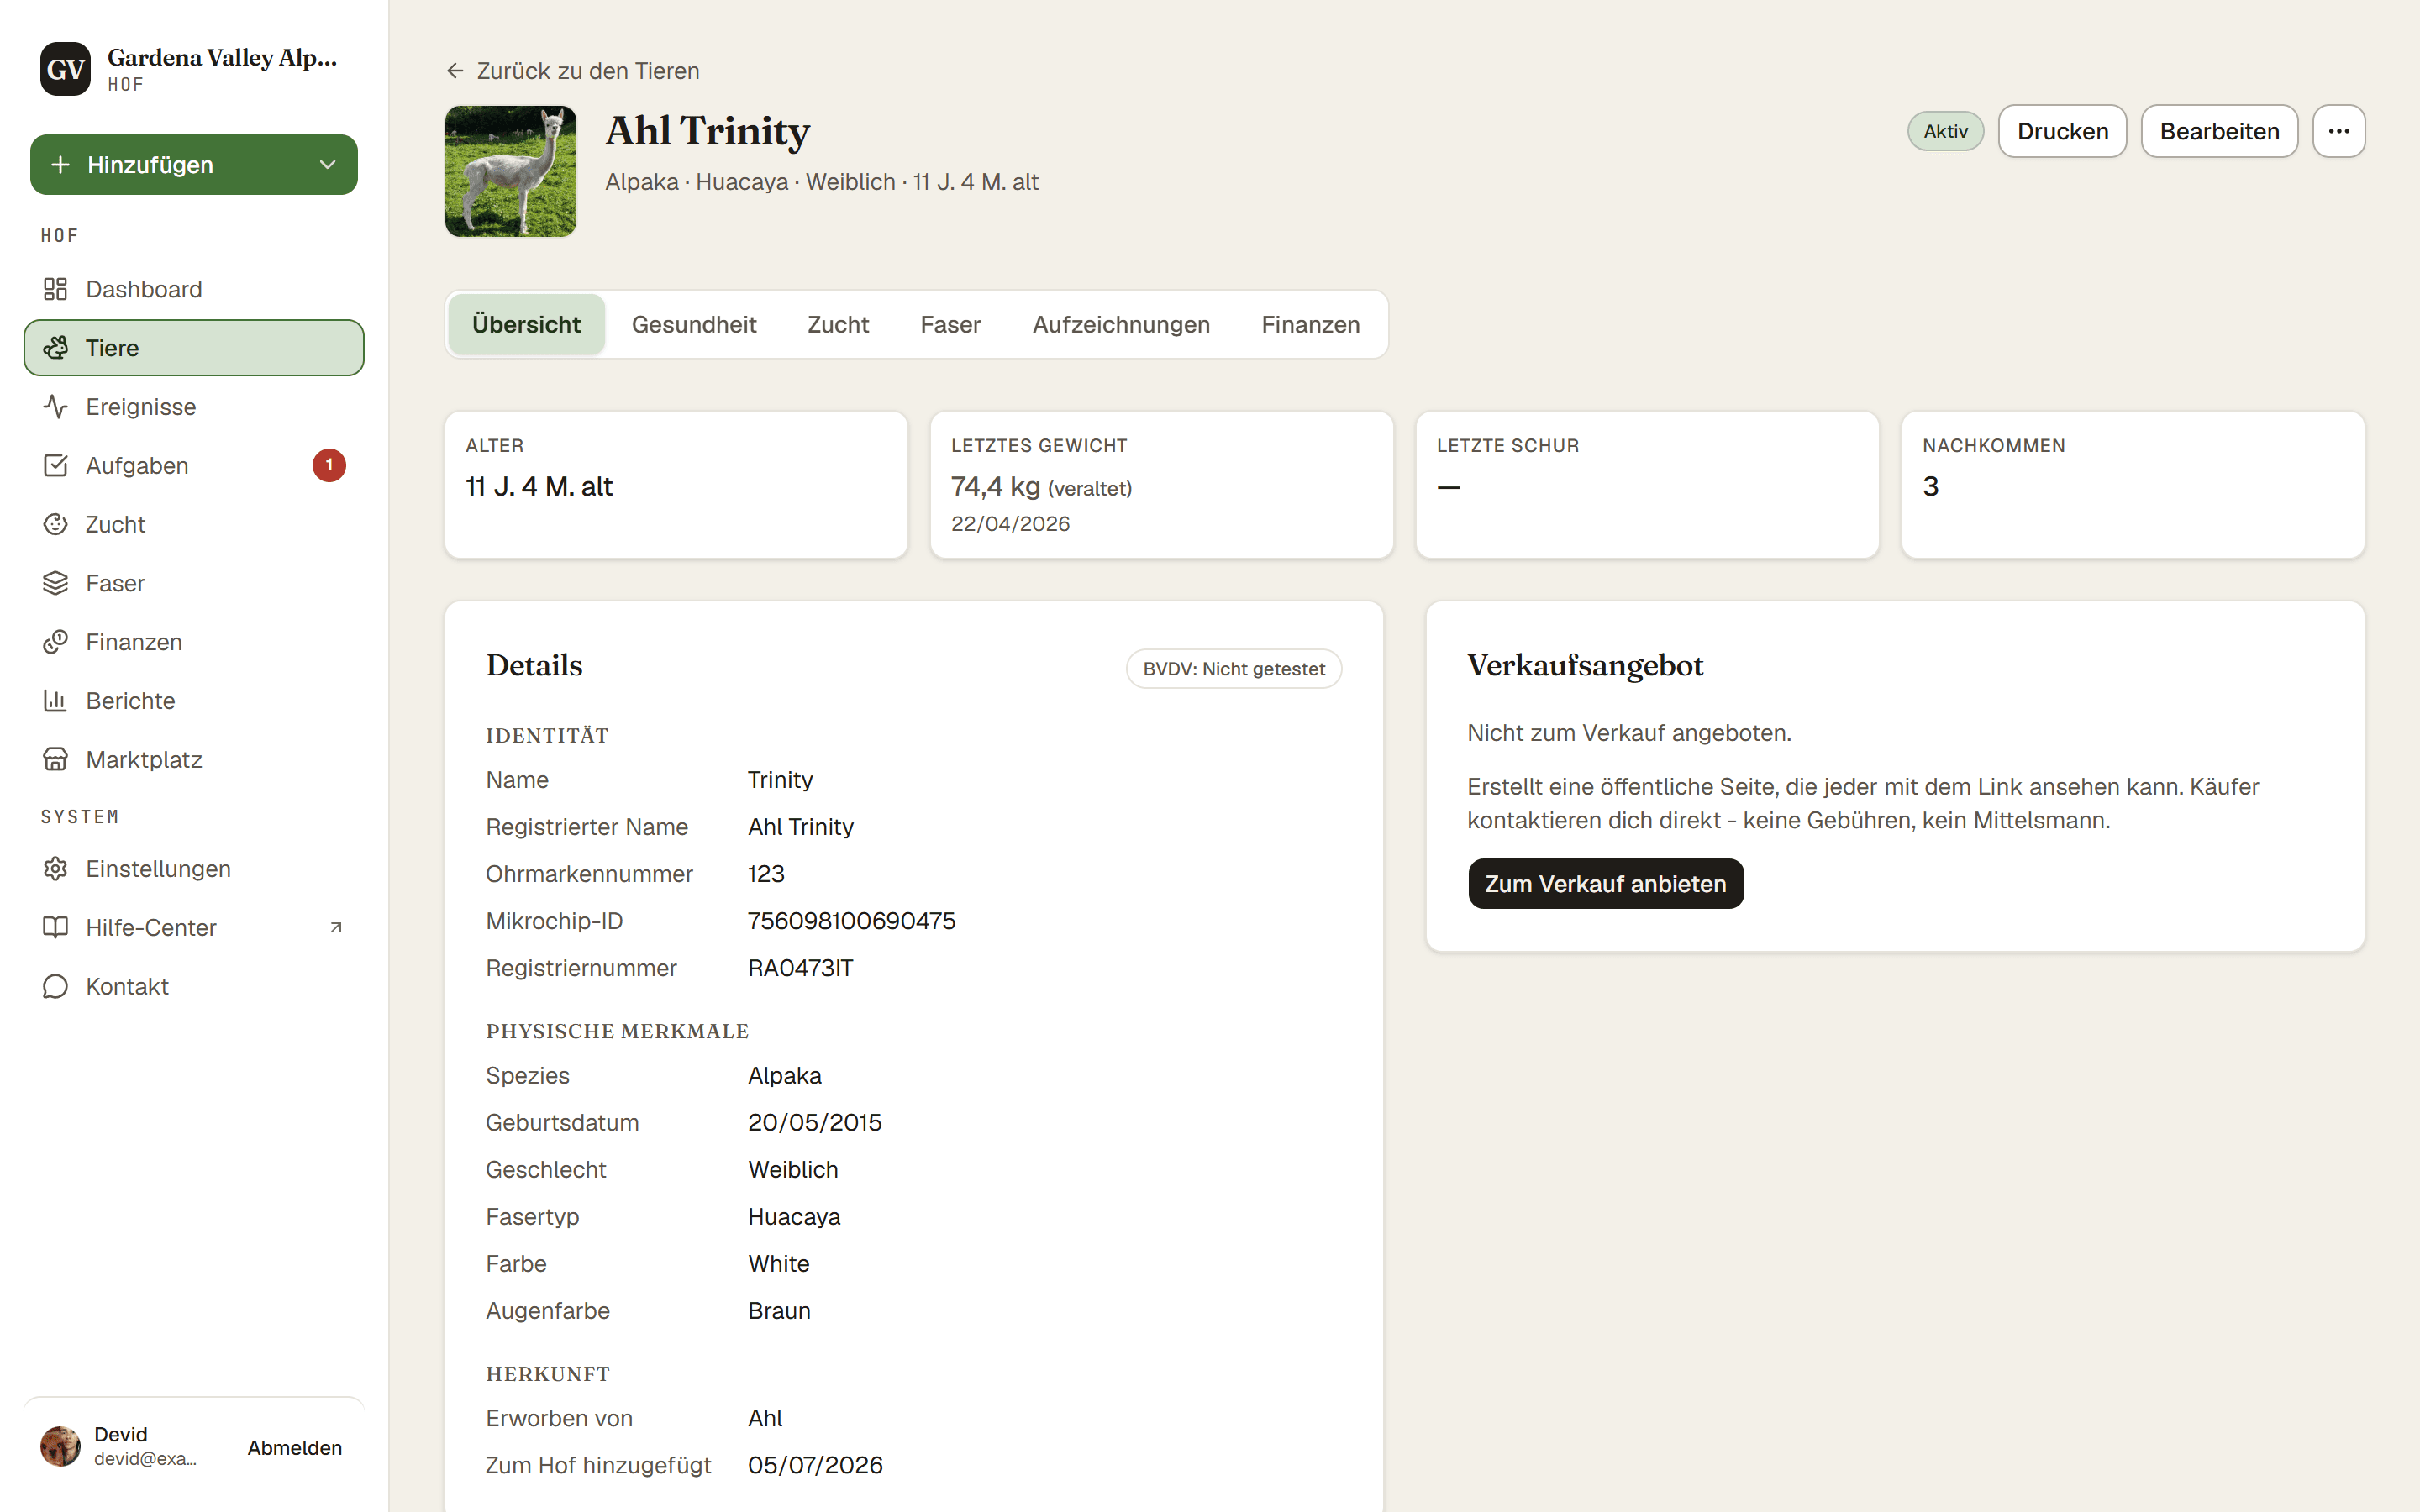
Task: Click the sidebar Zucht face icon
Action: [55, 524]
